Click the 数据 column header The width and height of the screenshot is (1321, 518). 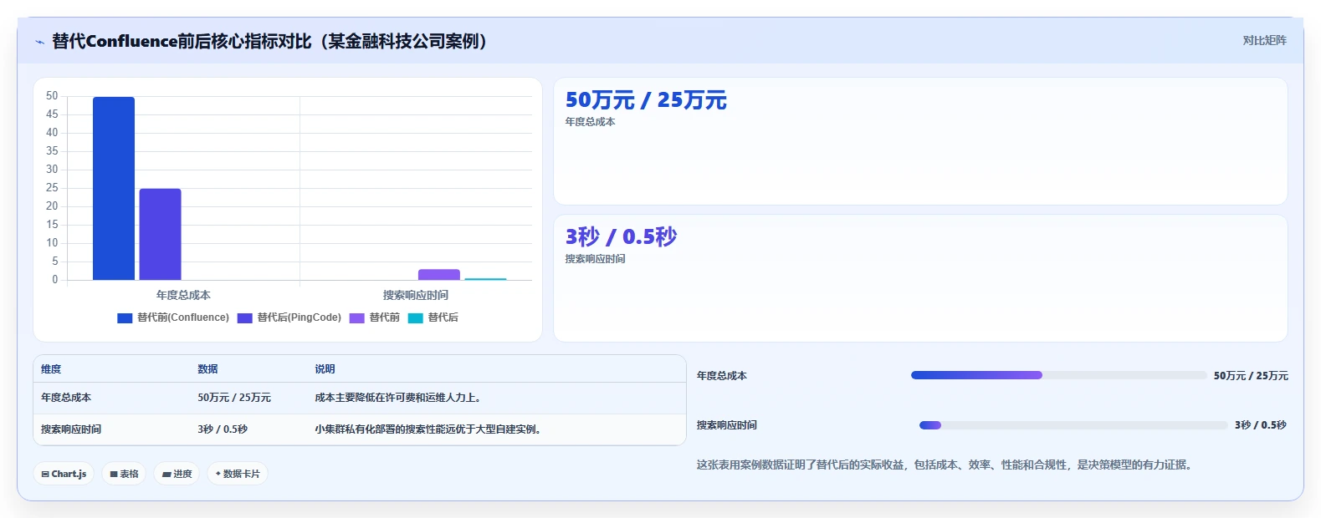tap(207, 369)
